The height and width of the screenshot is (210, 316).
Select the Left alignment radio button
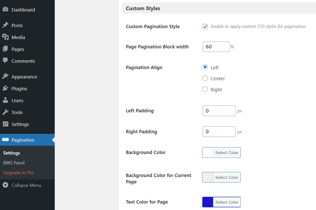[x=205, y=67]
